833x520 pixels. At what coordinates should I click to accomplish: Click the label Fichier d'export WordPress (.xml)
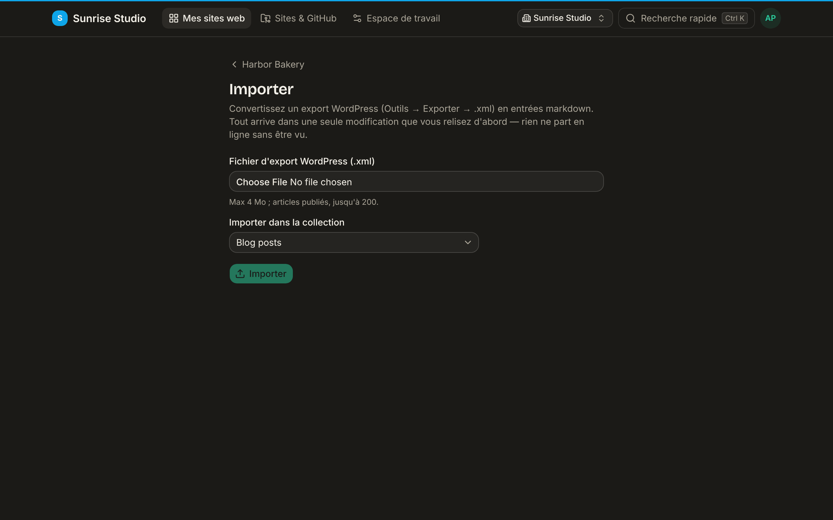point(302,161)
